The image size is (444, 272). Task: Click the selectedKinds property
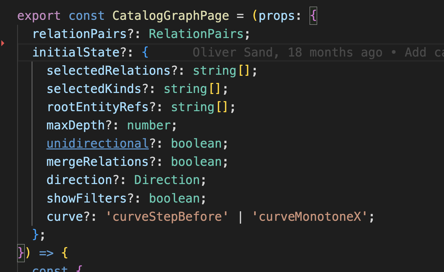pyautogui.click(x=94, y=88)
